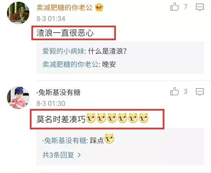
Task: Like the comment by 卖减肥糖的你老公
Action: tap(174, 7)
